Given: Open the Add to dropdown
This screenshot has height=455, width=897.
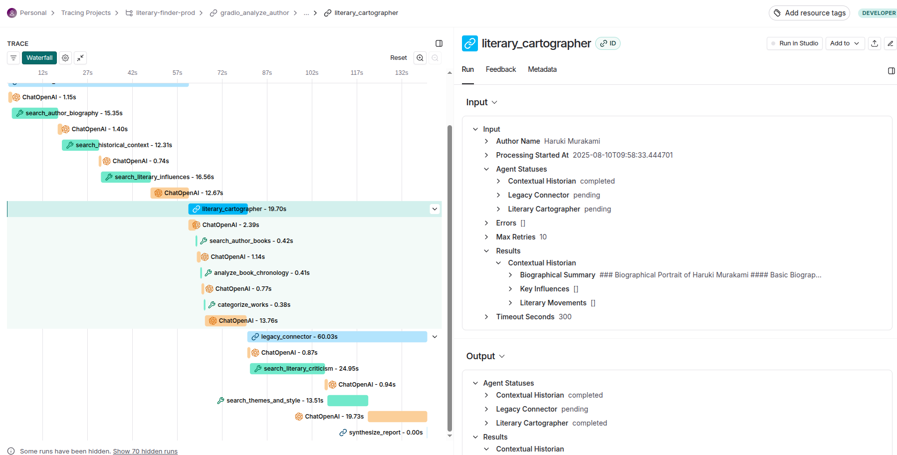Looking at the screenshot, I should (x=845, y=43).
